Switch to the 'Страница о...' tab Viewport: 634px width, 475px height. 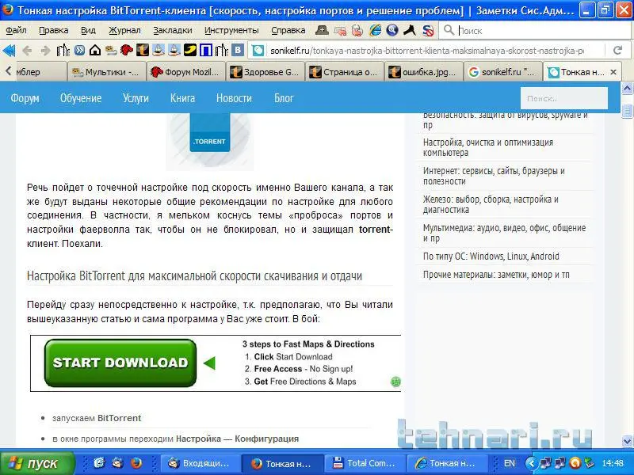pyautogui.click(x=344, y=72)
